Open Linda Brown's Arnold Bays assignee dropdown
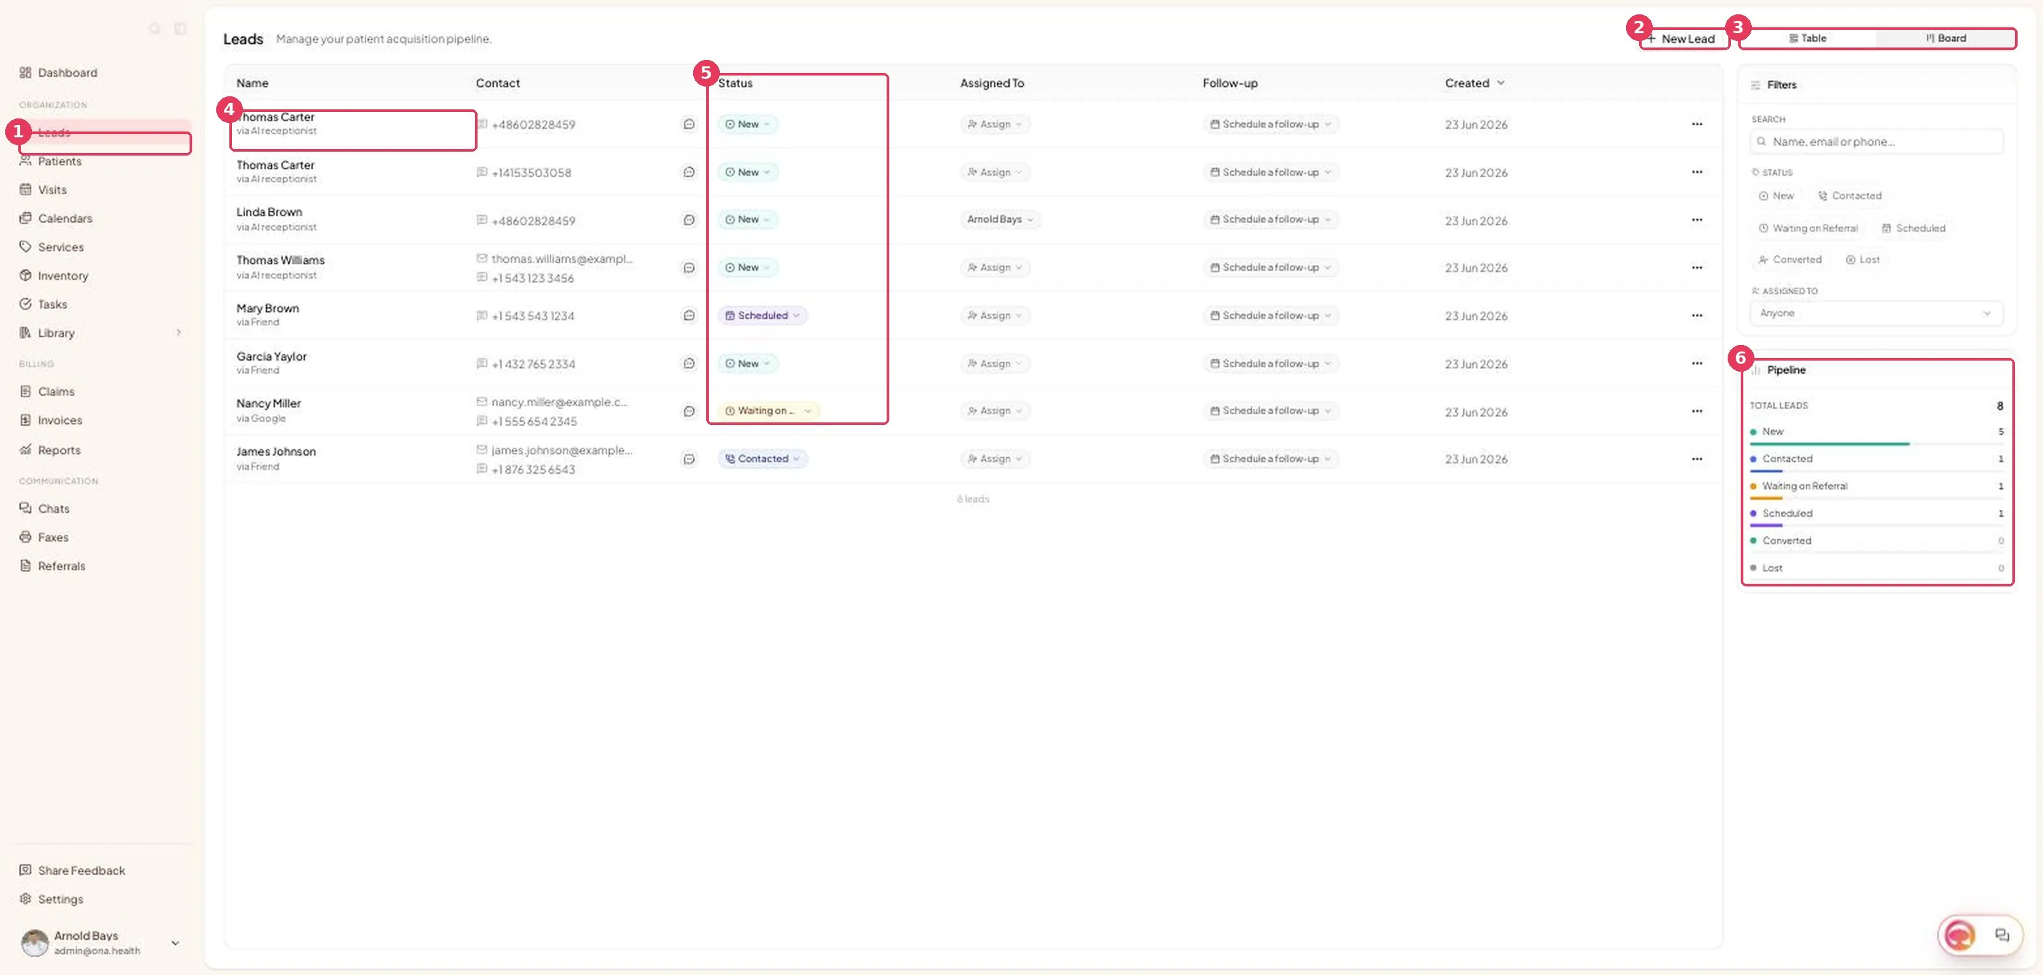2043x975 pixels. click(1000, 219)
